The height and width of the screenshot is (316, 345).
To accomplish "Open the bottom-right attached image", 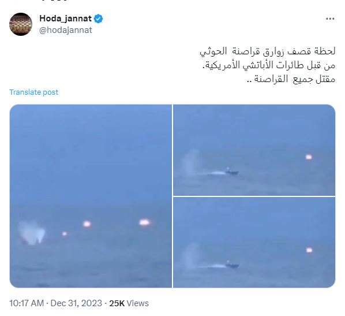I will (254, 243).
